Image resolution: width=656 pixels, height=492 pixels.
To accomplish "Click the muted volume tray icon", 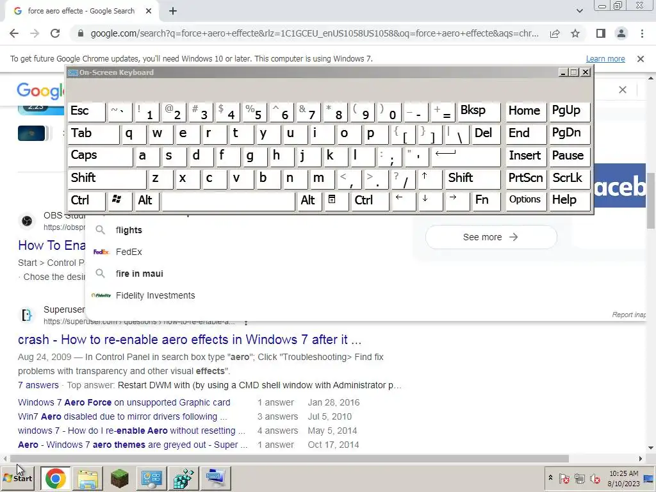I will pos(594,478).
